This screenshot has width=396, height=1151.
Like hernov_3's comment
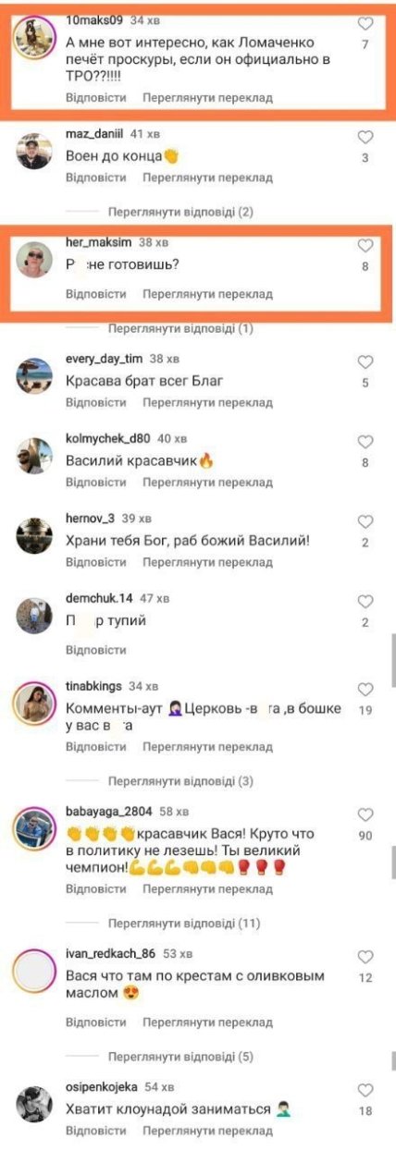[x=365, y=520]
